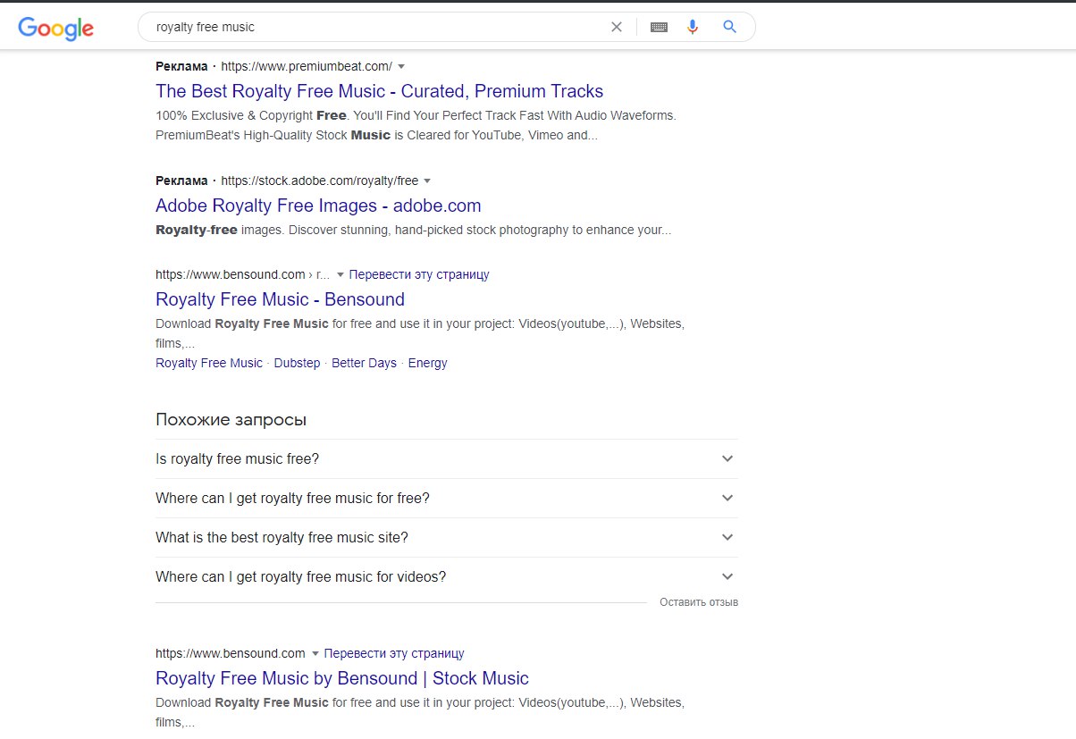
Task: Click the "Похожие запросы" heading
Action: (231, 420)
